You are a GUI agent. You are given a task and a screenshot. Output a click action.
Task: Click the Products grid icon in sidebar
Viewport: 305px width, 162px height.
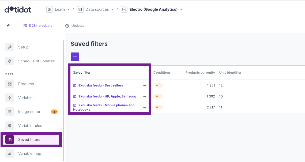point(10,84)
